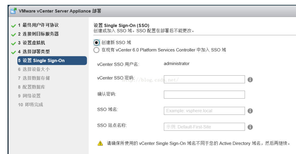
Task: Click the info icon next to SSO domain name
Action: click(x=250, y=111)
